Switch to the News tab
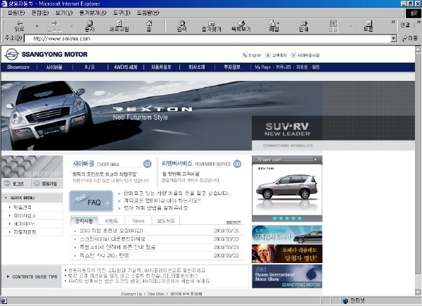 click(x=139, y=220)
